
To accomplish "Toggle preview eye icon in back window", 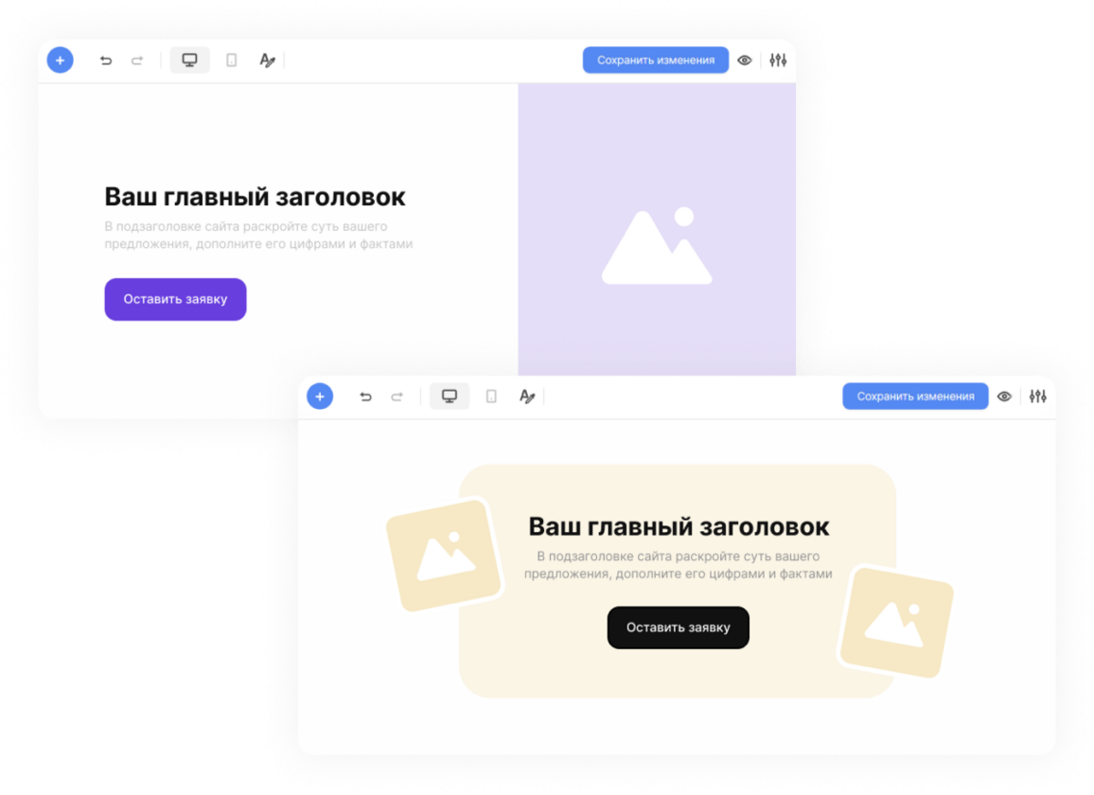I will (x=745, y=60).
